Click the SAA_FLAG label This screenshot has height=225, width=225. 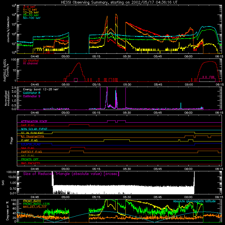tap(28, 148)
